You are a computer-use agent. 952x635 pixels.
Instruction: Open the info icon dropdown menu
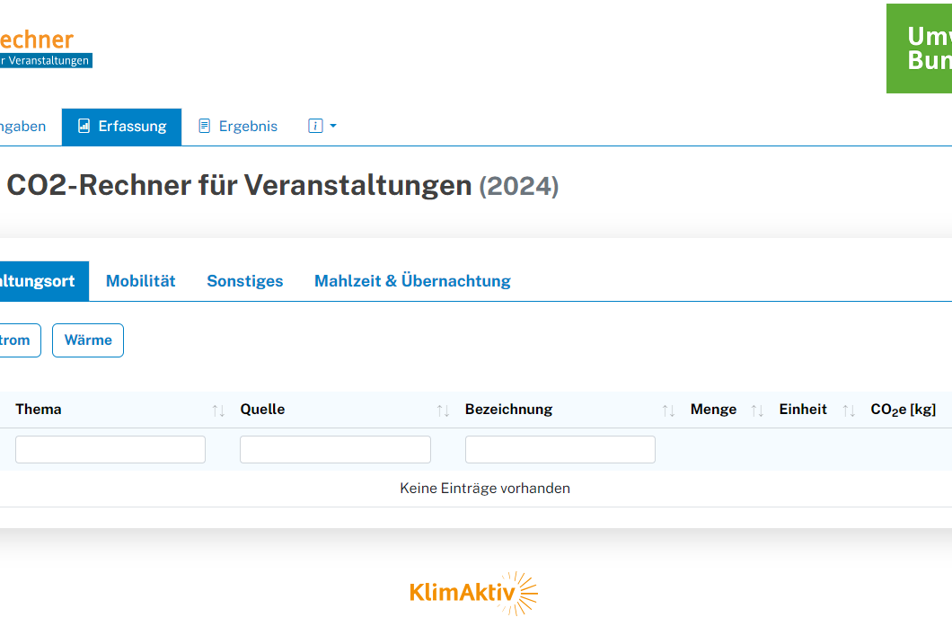tap(322, 127)
